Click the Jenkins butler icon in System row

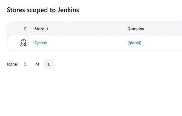[x=23, y=43]
